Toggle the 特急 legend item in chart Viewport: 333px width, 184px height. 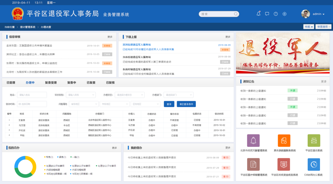49,157
